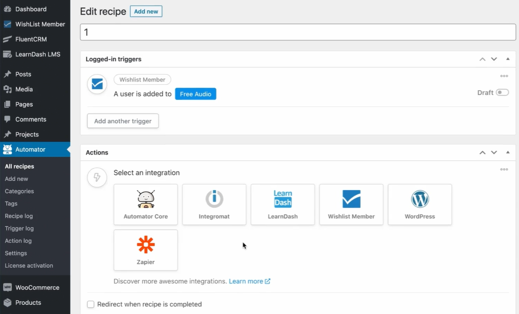Open trigger options three-dot menu

(504, 76)
